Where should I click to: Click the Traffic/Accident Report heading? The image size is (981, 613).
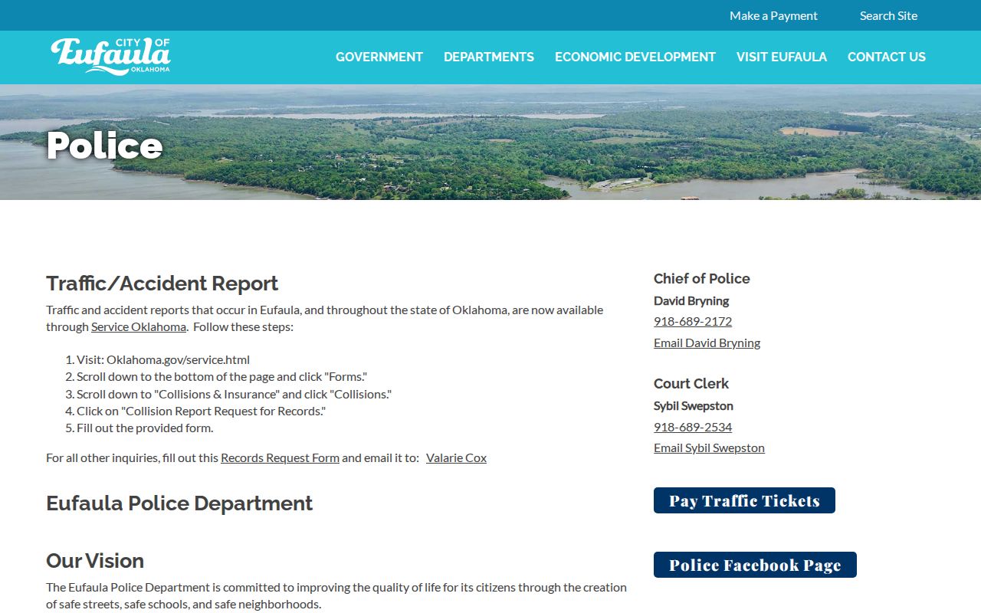[162, 284]
